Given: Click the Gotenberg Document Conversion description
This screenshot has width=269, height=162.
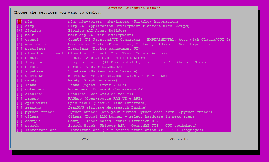Looking at the screenshot, I should tap(107, 89).
